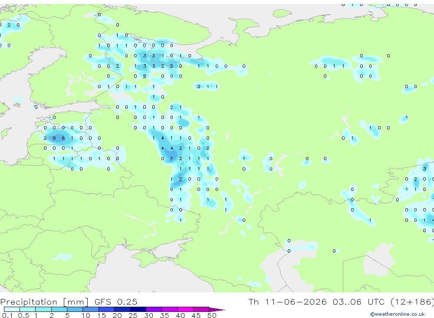Click the '0.1' legend label
This screenshot has height=318, width=434.
(7, 315)
